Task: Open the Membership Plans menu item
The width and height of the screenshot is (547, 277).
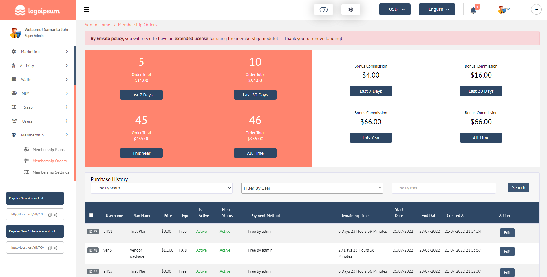Action: coord(49,150)
